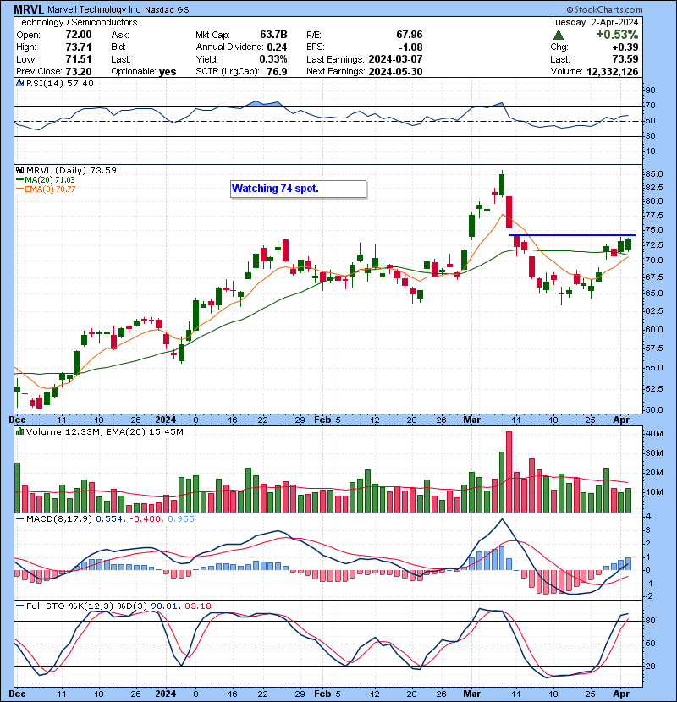Select the MACD histogram value 0.955
This screenshot has width=677, height=702.
coord(181,519)
